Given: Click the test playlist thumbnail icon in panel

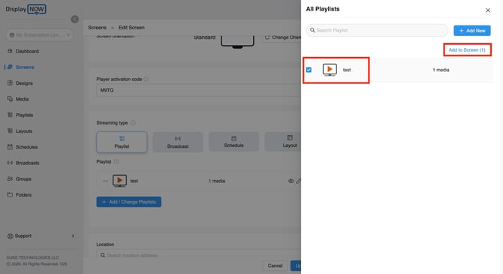Looking at the screenshot, I should (330, 70).
